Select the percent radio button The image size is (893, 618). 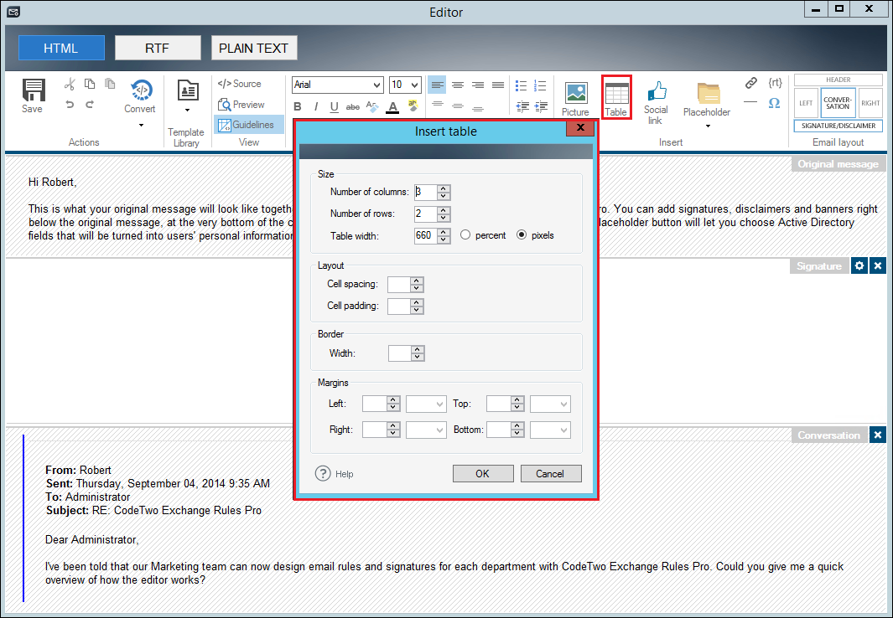coord(466,235)
